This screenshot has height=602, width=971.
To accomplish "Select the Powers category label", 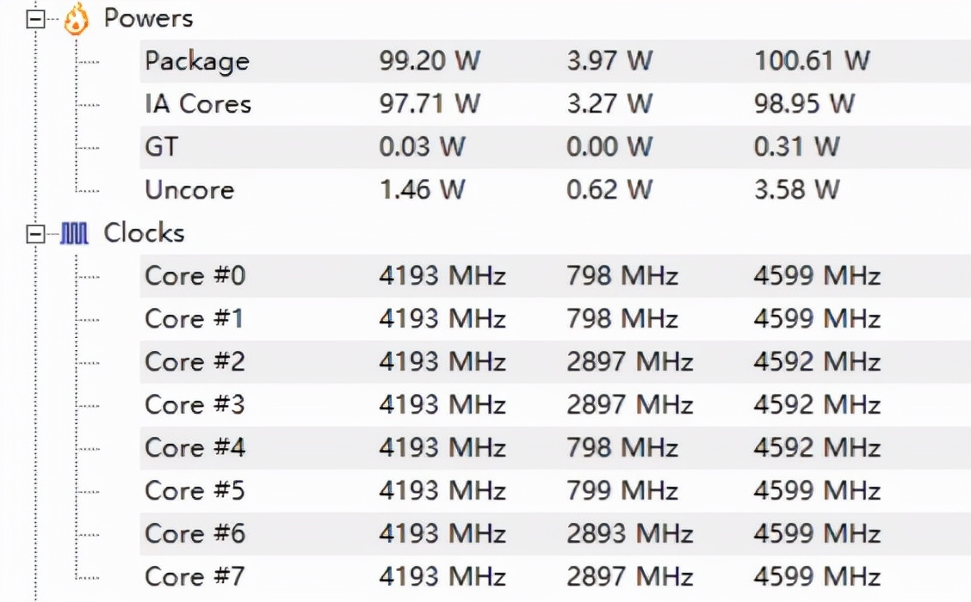I will point(149,18).
